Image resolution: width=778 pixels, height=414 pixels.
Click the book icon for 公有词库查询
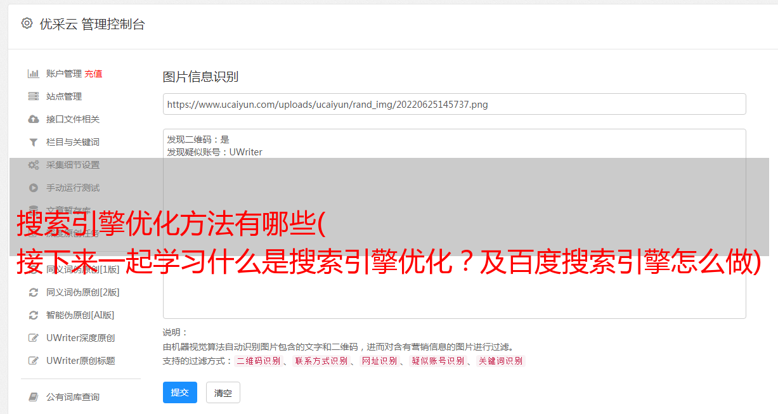(34, 397)
